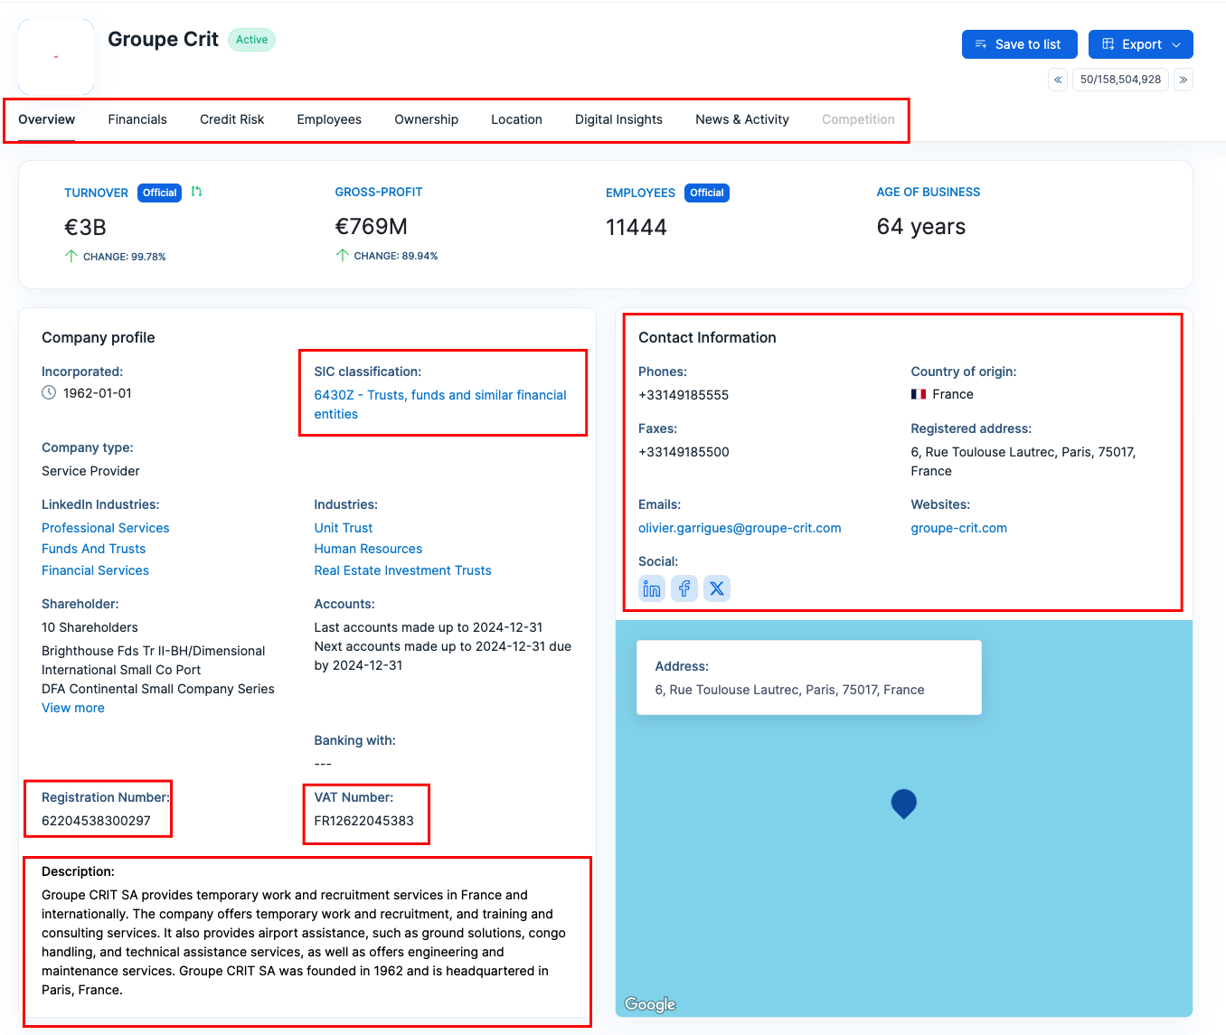Click the 64 years age value
This screenshot has height=1035, width=1226.
click(921, 226)
